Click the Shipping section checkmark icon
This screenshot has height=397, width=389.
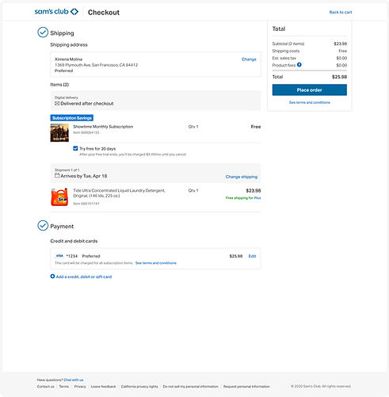tap(43, 32)
